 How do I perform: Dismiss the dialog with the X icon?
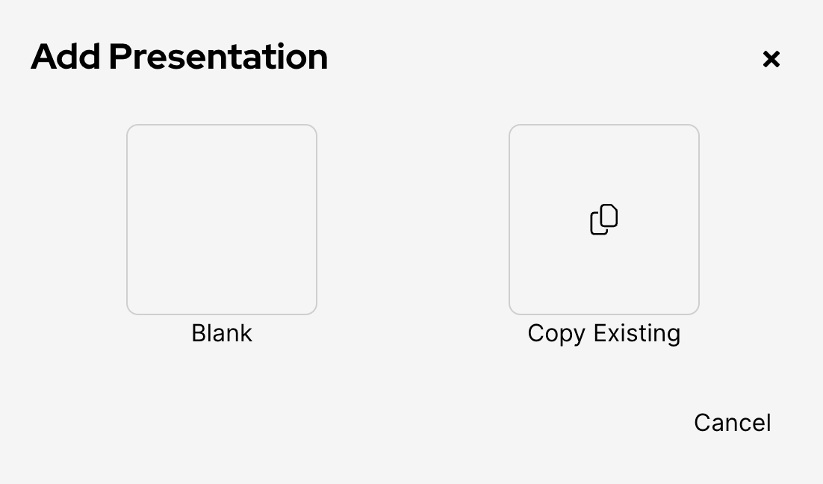[771, 59]
